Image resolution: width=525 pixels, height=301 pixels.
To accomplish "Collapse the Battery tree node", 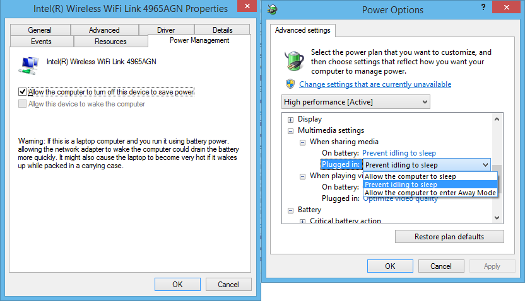I will [x=291, y=210].
